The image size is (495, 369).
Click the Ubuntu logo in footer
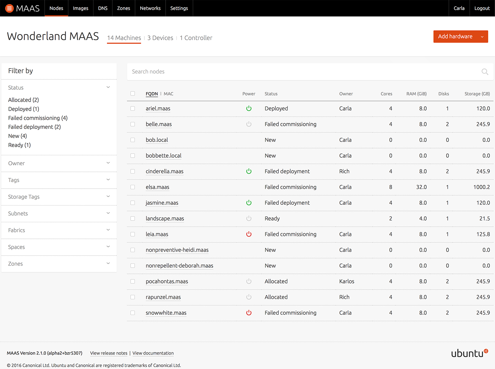[x=470, y=353]
